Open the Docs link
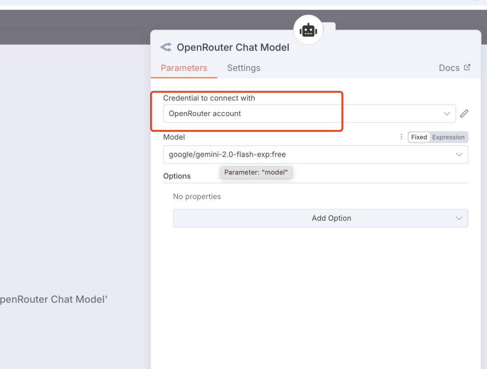This screenshot has width=487, height=369. 449,68
